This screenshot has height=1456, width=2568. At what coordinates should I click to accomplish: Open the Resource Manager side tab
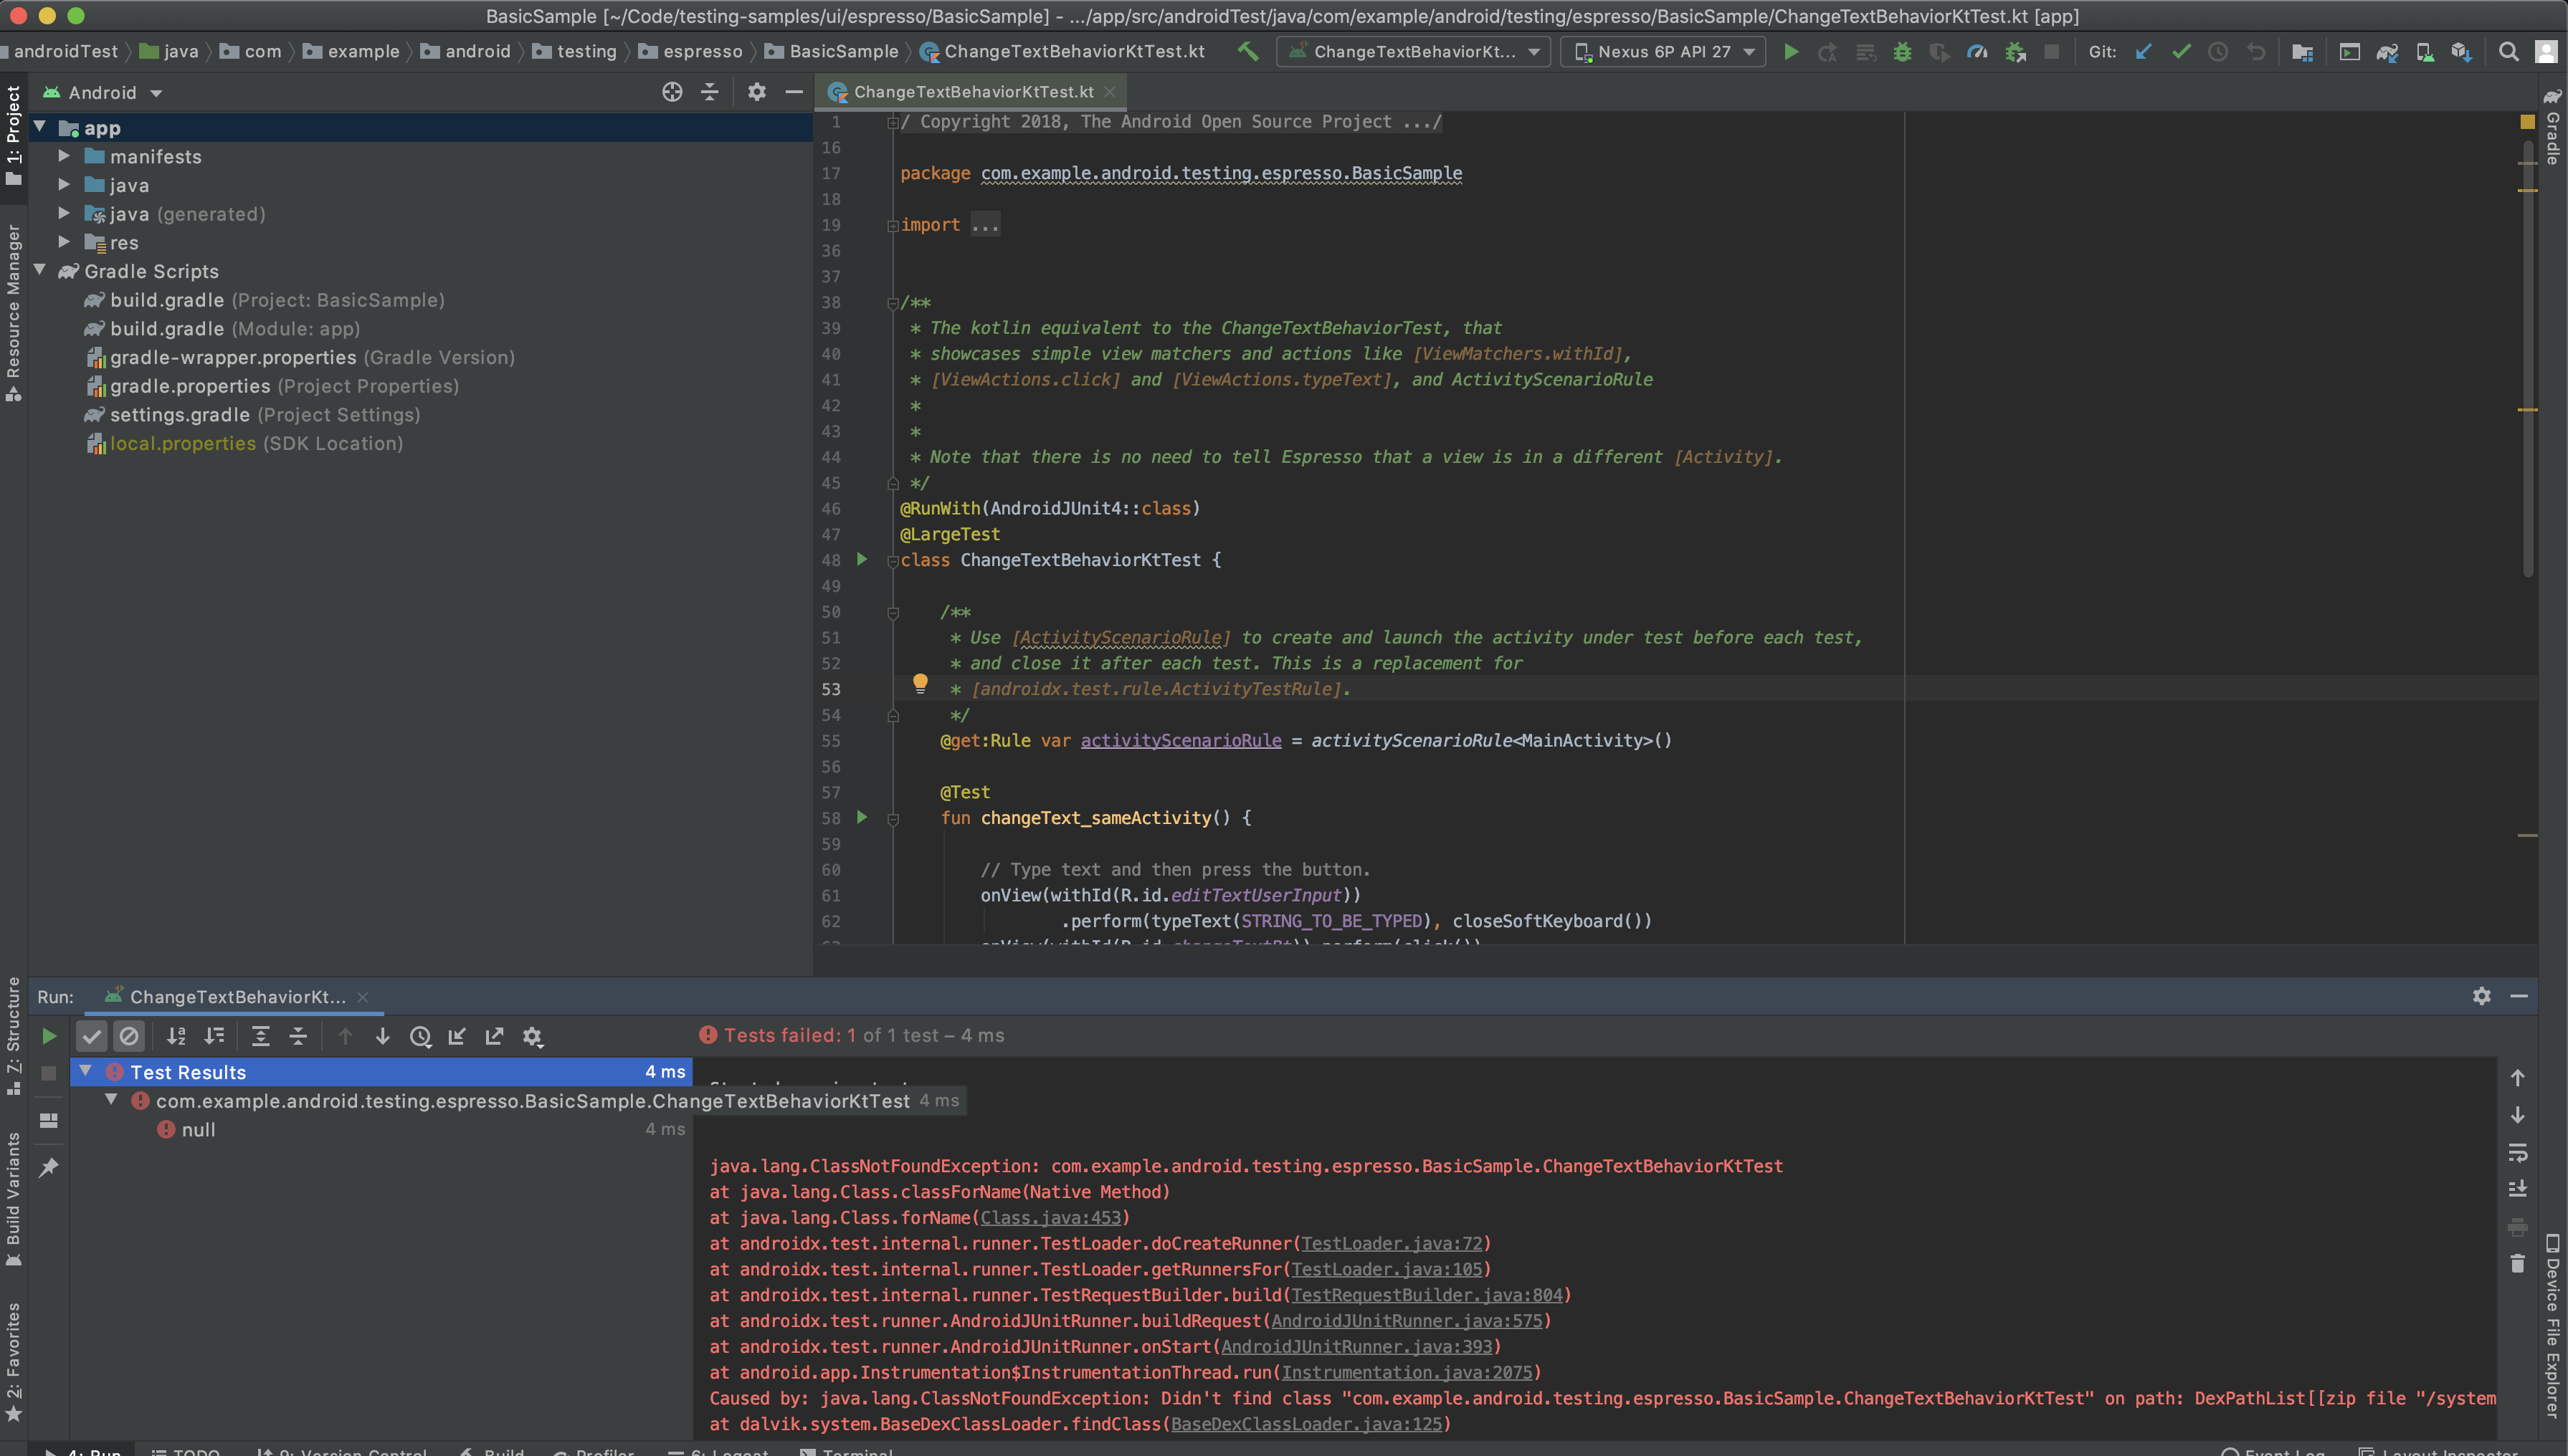click(13, 313)
